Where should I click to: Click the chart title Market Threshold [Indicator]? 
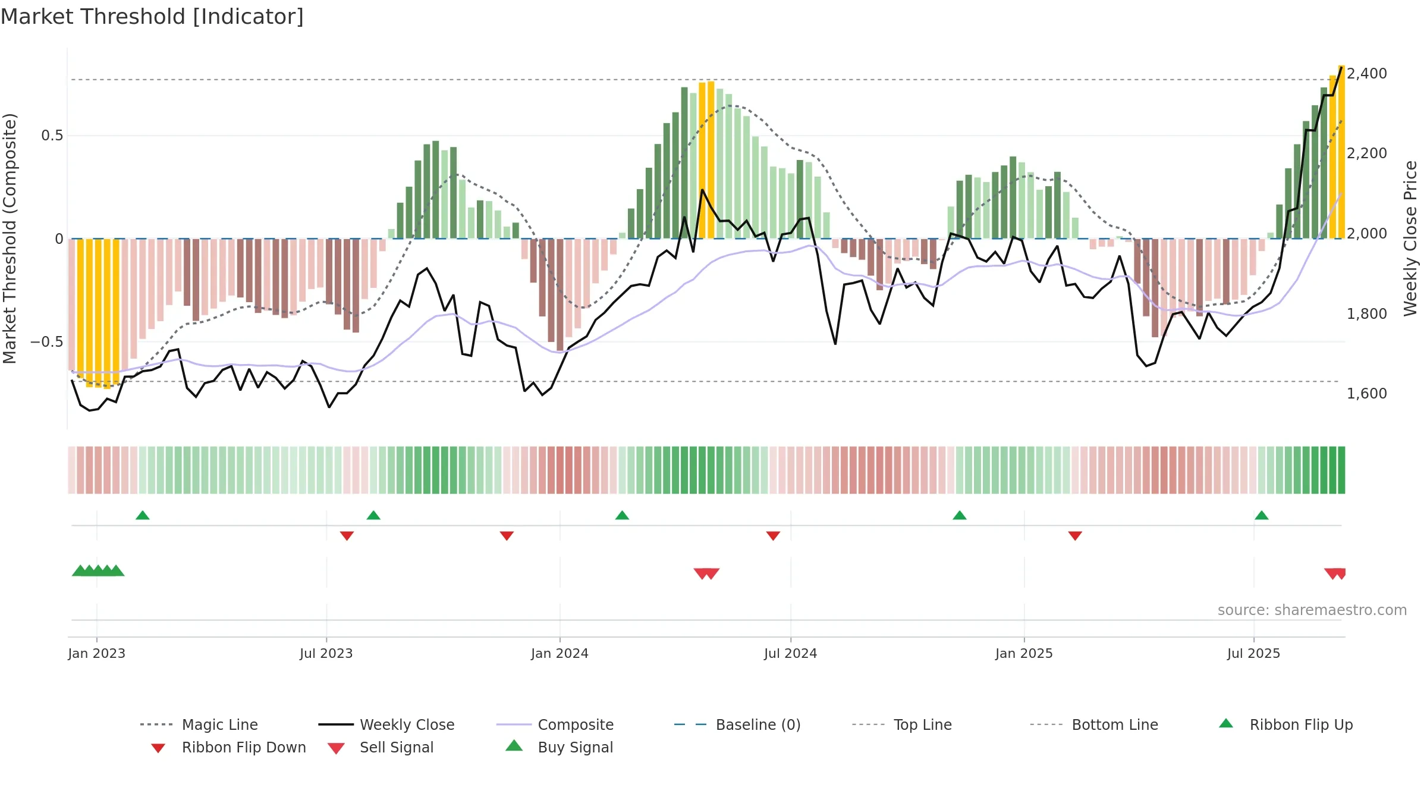[x=152, y=17]
